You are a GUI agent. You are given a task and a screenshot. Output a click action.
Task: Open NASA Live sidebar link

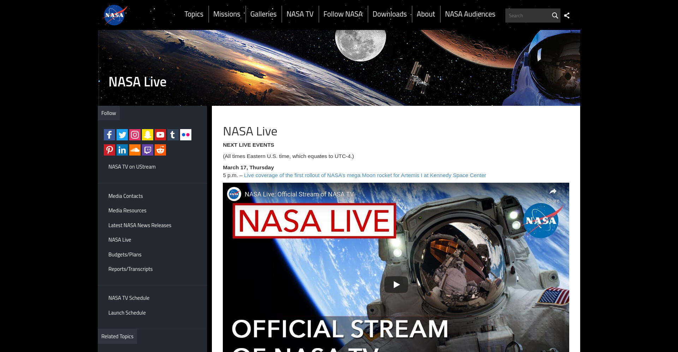point(120,240)
